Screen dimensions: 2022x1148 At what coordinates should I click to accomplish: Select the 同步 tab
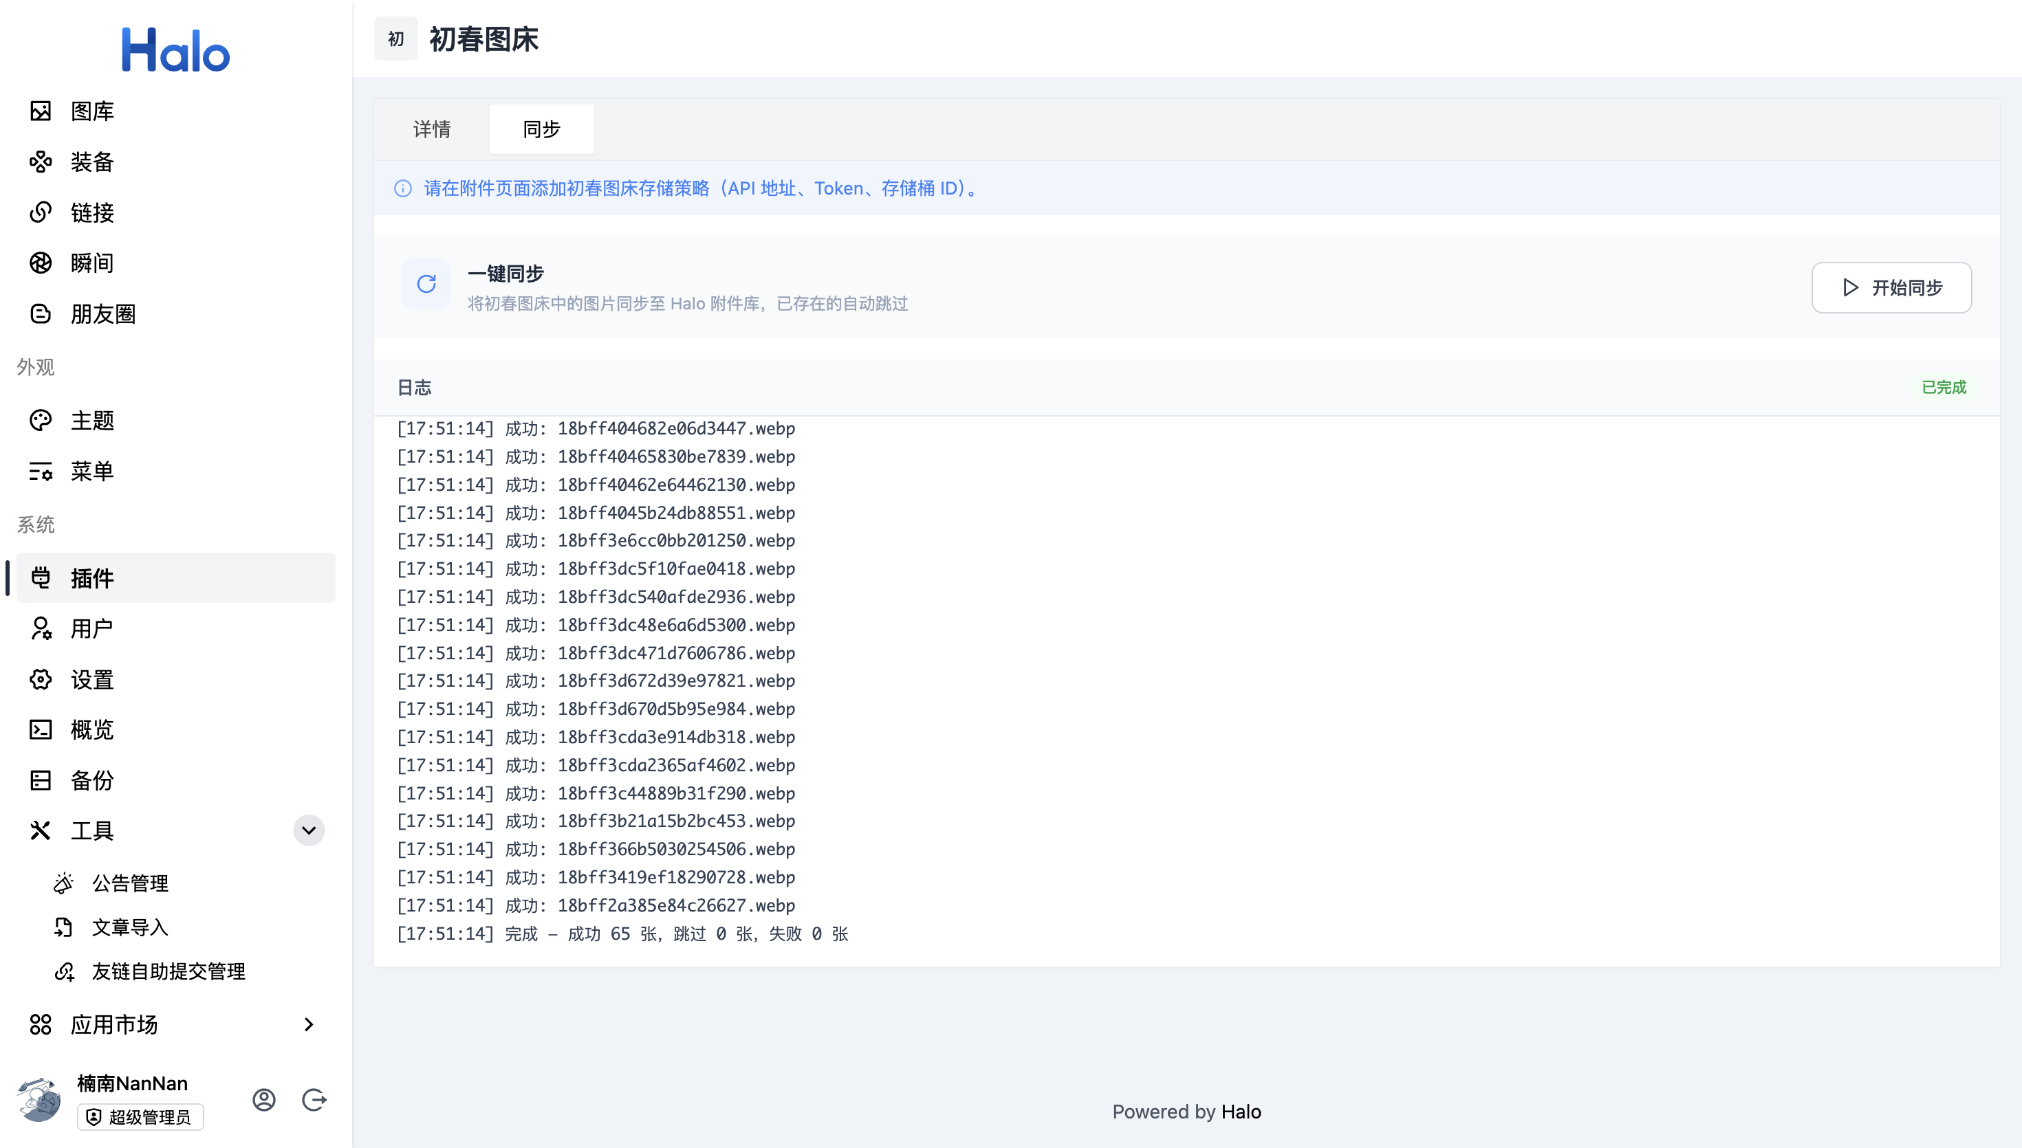pyautogui.click(x=542, y=129)
